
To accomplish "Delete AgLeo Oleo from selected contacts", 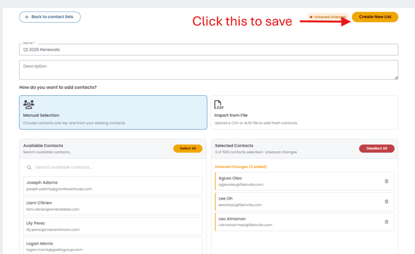I will pyautogui.click(x=387, y=181).
